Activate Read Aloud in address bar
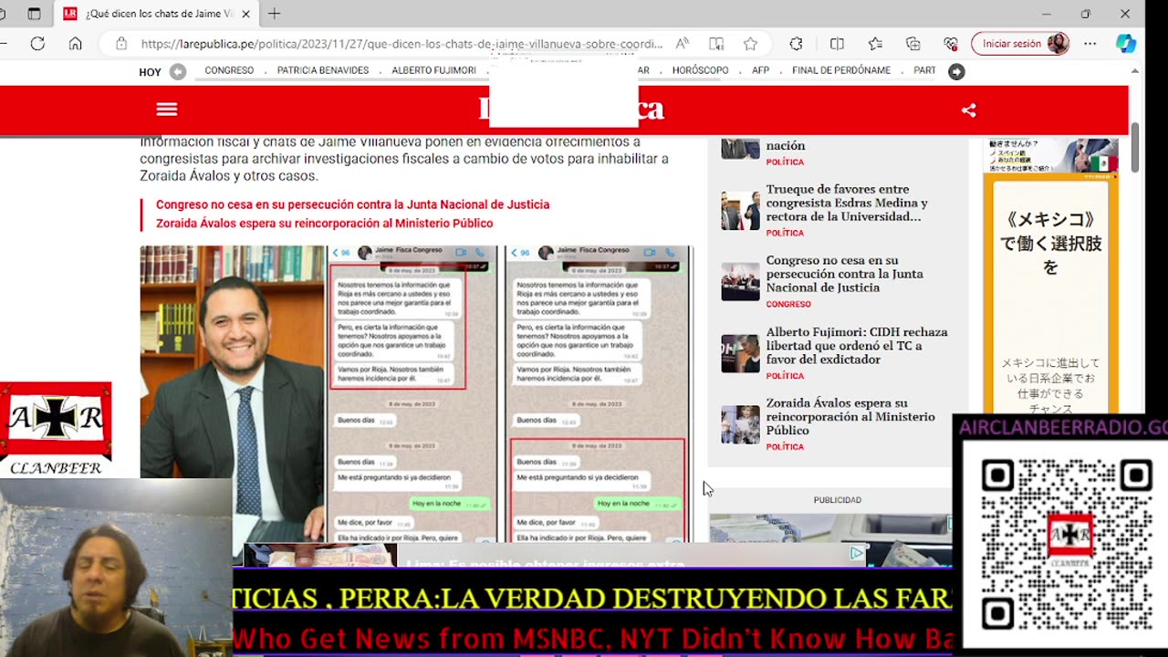The height and width of the screenshot is (657, 1168). click(x=683, y=44)
